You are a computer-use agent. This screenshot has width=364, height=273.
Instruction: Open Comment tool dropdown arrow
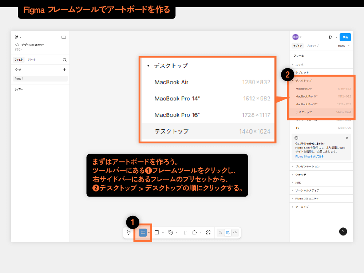click(200, 233)
